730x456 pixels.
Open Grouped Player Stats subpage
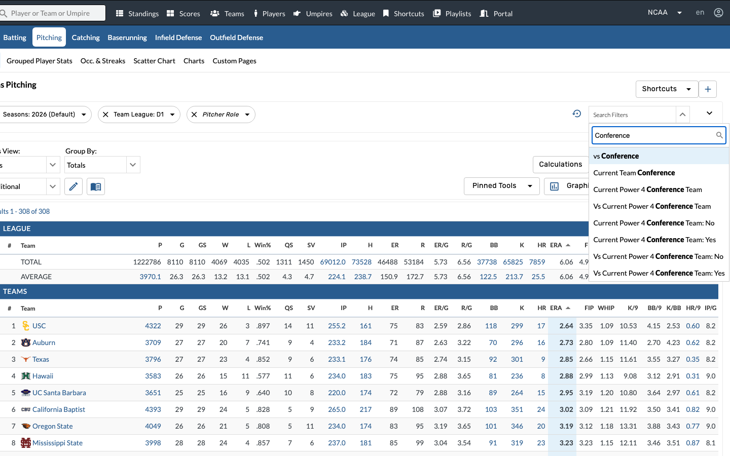(40, 61)
